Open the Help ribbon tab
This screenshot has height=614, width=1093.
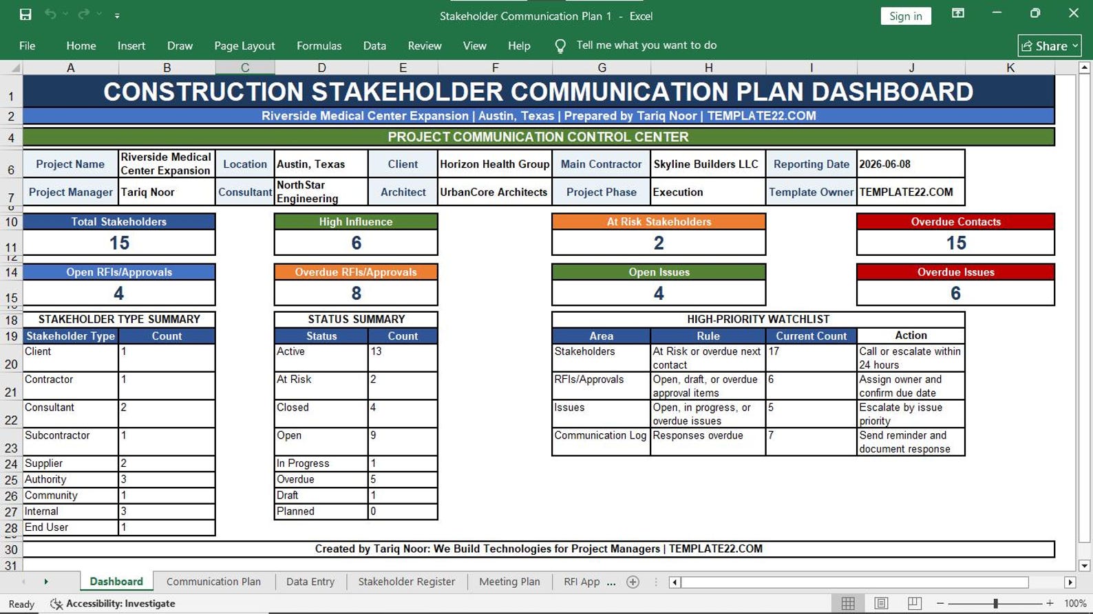pos(519,45)
